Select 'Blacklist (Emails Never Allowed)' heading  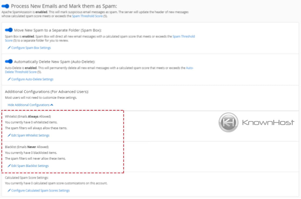point(27,147)
